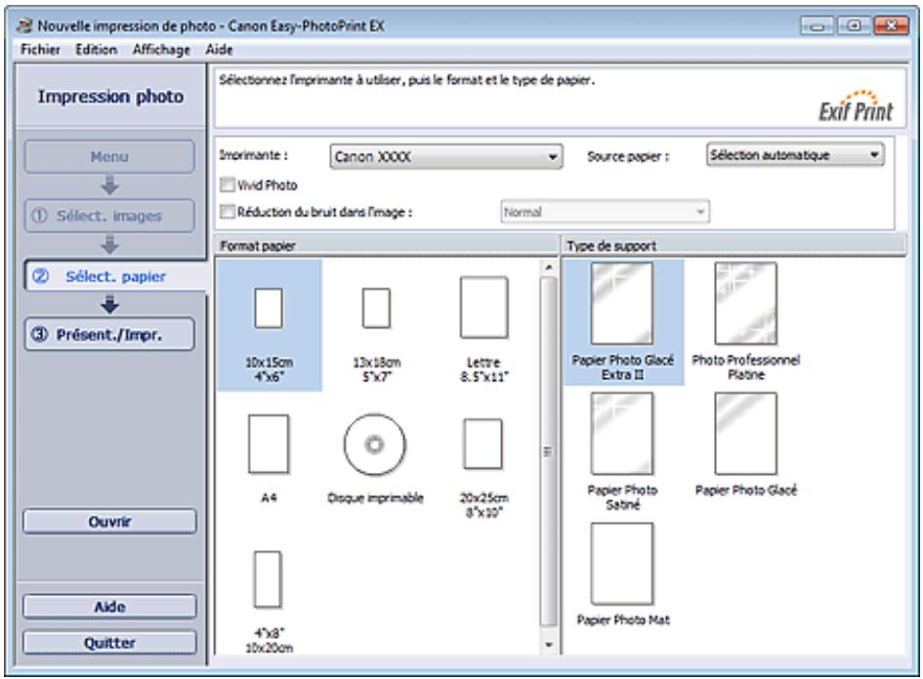Screen dimensions: 923x679
Task: Go back to step 1 Sélect. images
Action: pyautogui.click(x=108, y=216)
